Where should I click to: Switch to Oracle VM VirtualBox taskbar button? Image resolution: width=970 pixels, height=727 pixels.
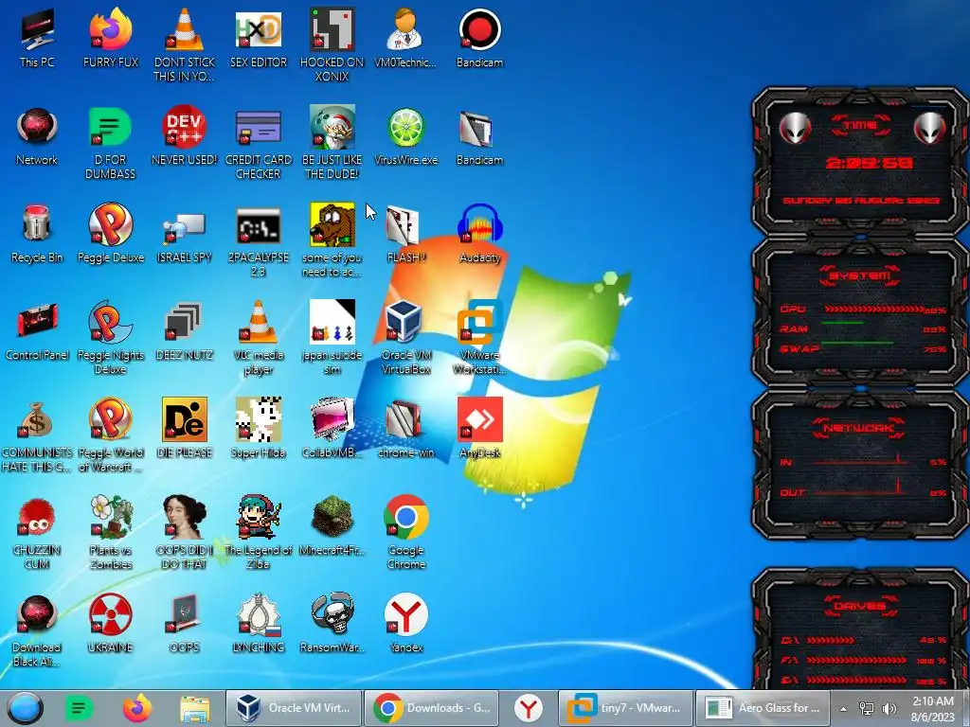coord(294,708)
